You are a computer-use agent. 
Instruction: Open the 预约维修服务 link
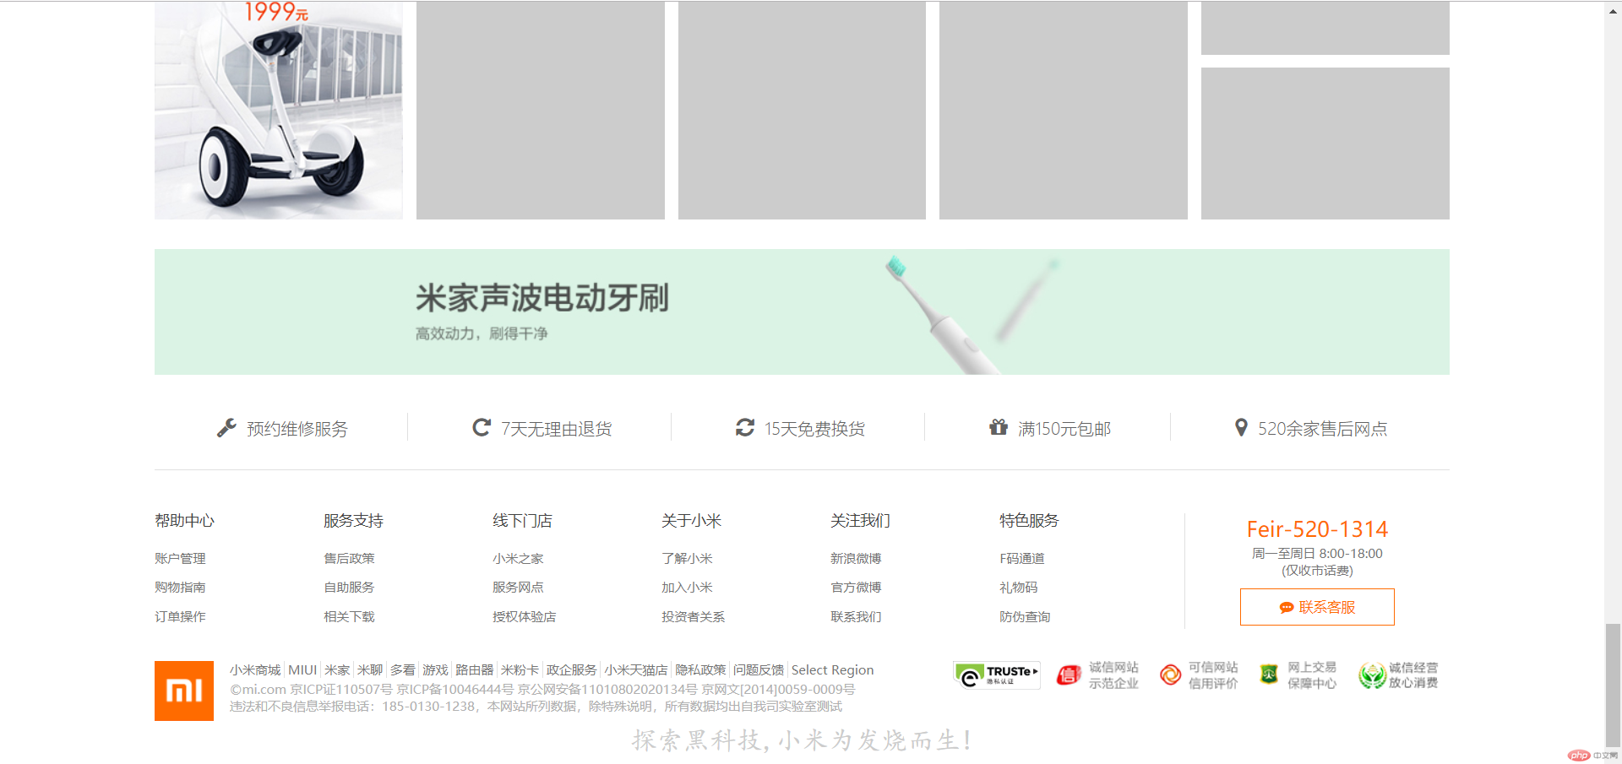297,429
